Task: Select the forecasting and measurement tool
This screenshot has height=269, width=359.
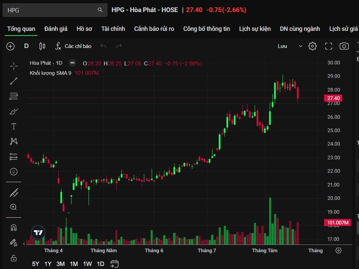Action: (14, 157)
